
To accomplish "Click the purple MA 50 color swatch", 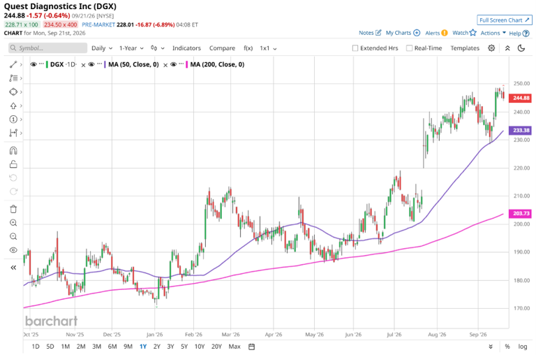I will tap(105, 64).
